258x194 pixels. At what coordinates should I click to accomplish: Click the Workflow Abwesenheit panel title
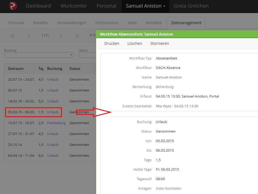coord(136,34)
